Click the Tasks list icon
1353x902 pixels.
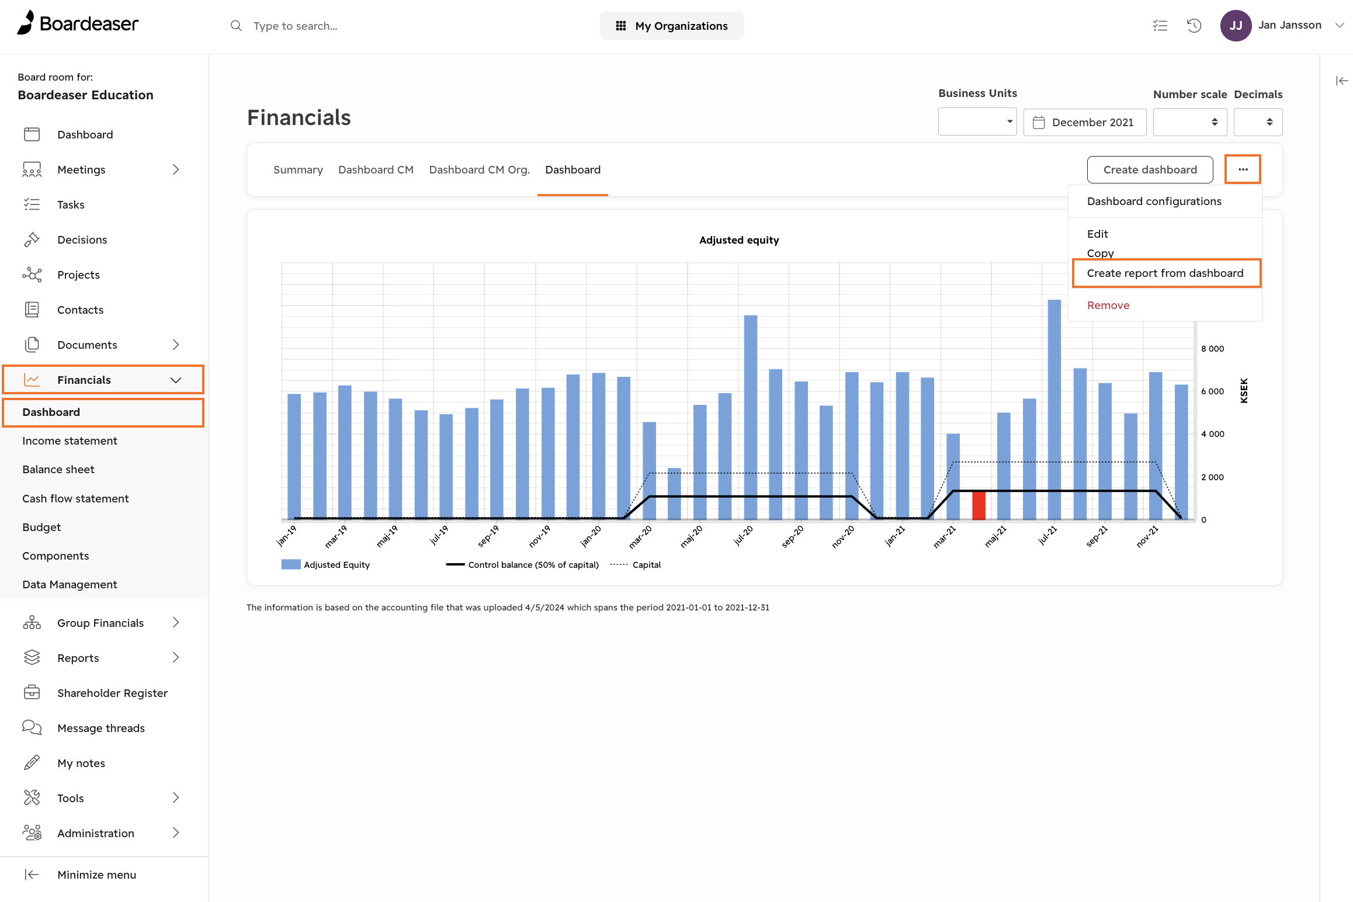click(32, 204)
